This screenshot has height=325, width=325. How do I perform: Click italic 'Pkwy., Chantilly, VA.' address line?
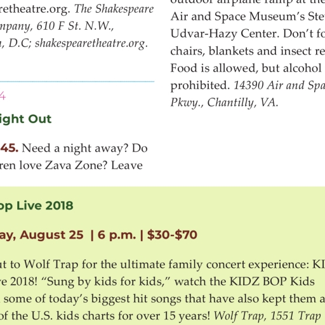pyautogui.click(x=224, y=103)
